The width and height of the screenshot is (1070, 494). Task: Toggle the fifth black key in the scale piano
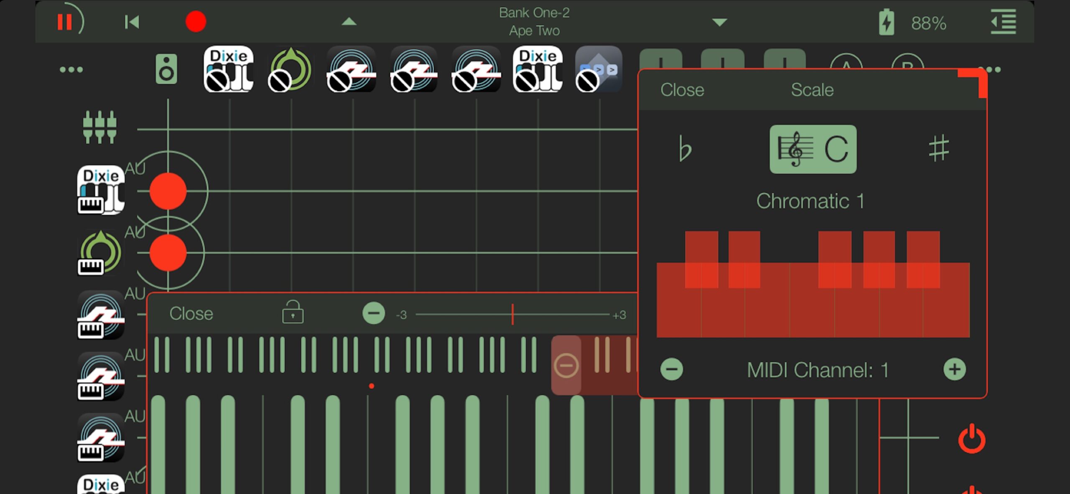pos(923,259)
